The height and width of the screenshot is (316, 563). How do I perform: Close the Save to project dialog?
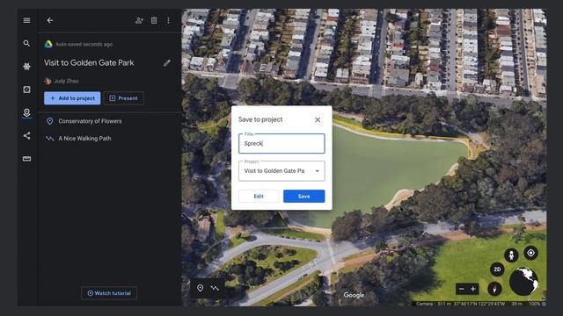tap(318, 119)
